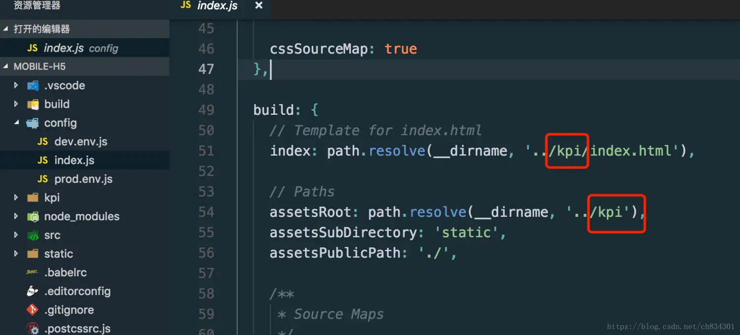Click the JS icon of prod.env.js
The image size is (740, 335).
43,179
